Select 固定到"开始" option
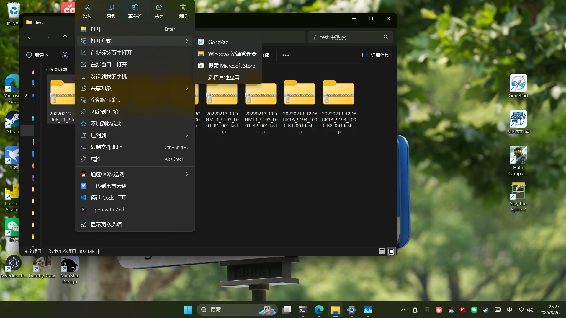 (135, 112)
